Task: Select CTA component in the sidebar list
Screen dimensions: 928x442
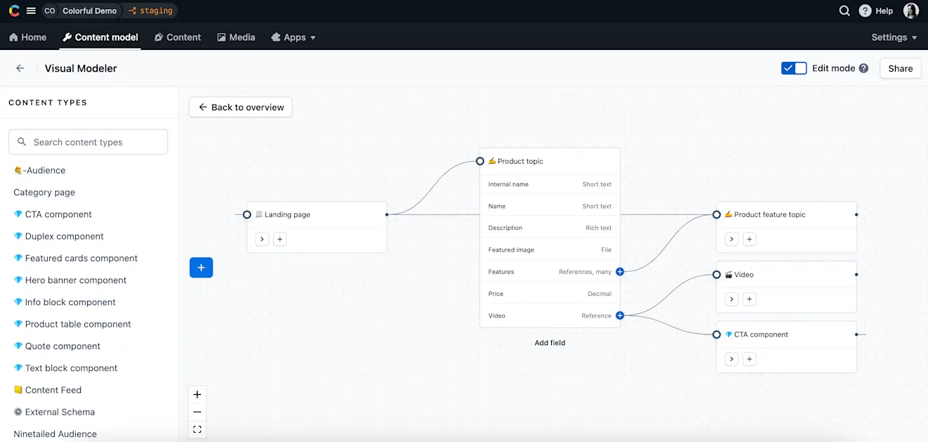Action: point(53,214)
